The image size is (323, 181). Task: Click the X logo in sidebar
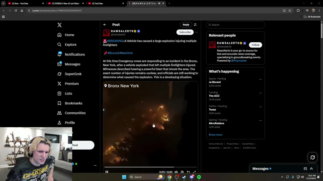pos(60,25)
